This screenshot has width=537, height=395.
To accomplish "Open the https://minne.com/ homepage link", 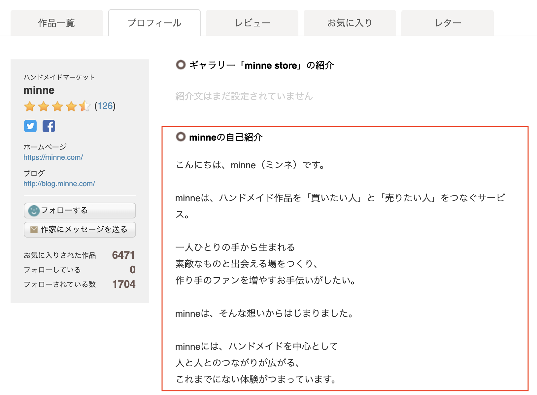I will pyautogui.click(x=53, y=157).
